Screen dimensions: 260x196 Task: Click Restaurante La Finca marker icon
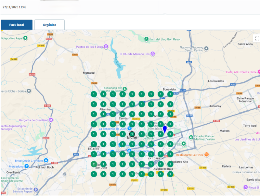click(206, 154)
